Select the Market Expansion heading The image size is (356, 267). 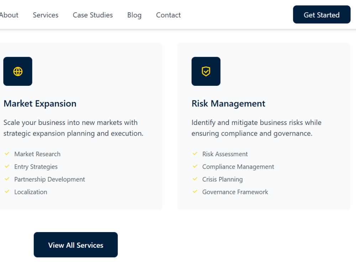40,104
